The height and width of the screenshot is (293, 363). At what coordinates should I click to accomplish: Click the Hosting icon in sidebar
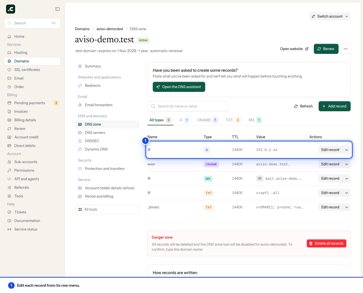click(9, 53)
